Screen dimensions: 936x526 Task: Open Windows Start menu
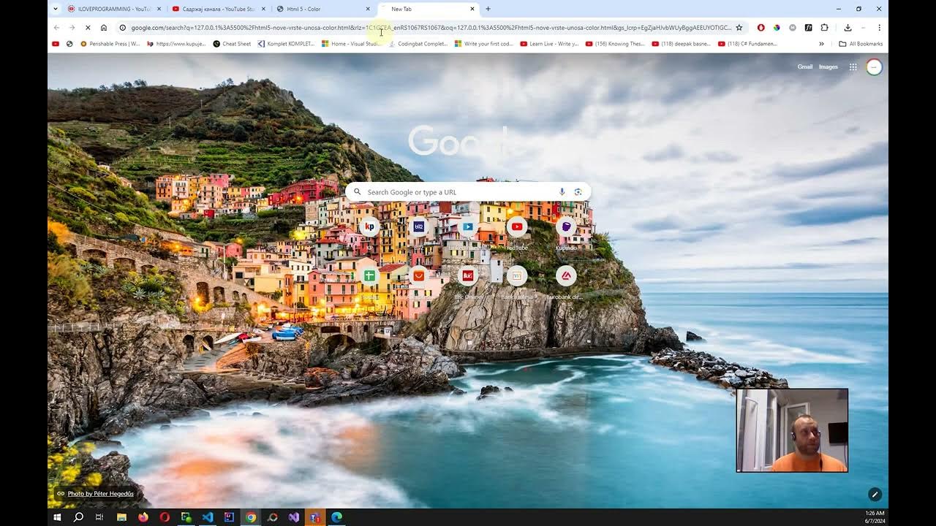[x=57, y=517]
